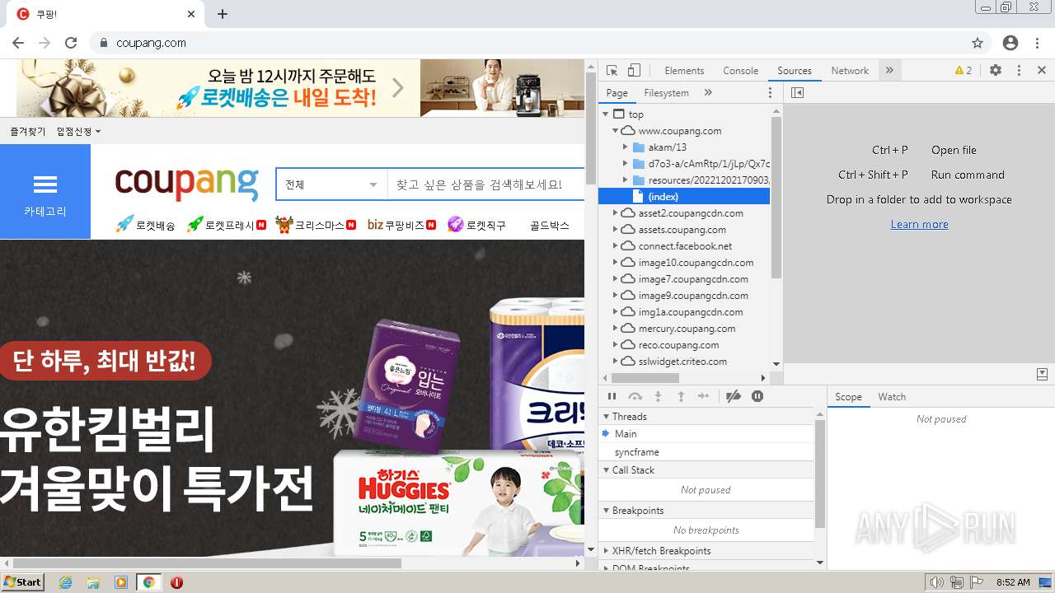Click the pause script execution button

pyautogui.click(x=612, y=396)
